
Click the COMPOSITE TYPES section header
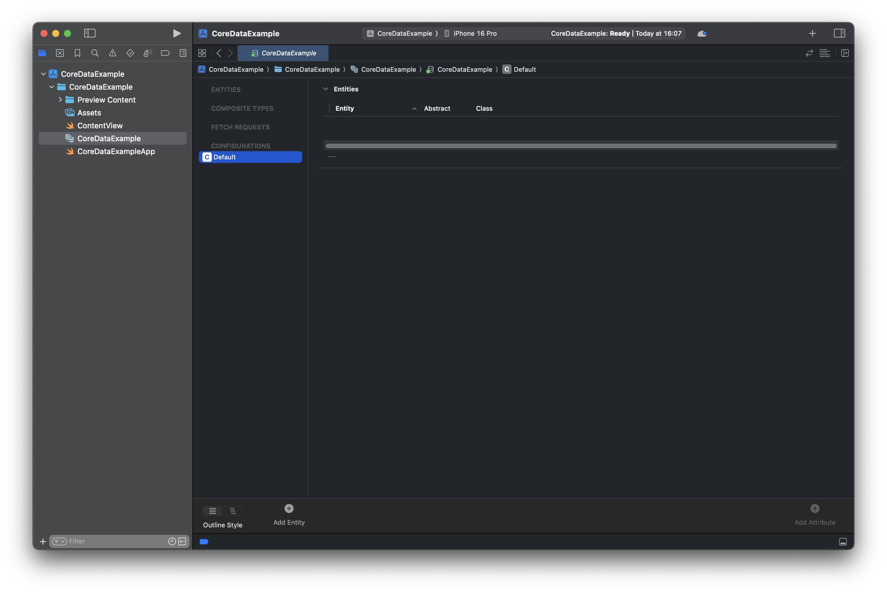pos(242,108)
